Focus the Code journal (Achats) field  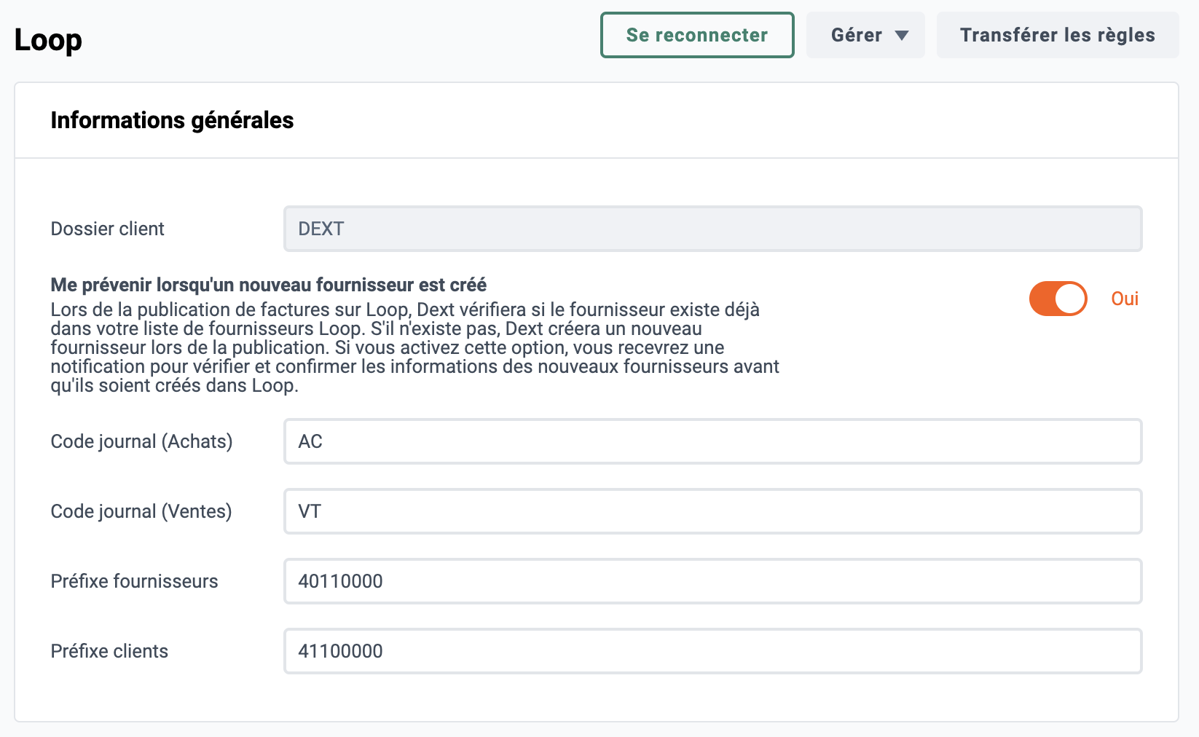(712, 441)
